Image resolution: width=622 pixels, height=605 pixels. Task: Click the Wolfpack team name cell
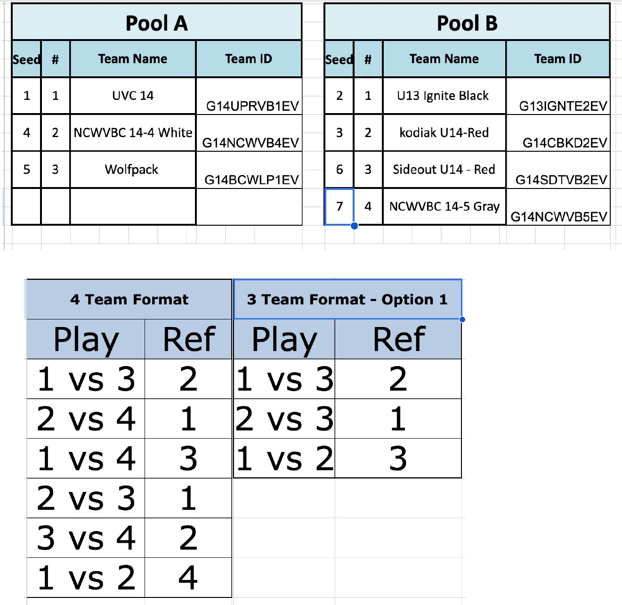tap(133, 170)
